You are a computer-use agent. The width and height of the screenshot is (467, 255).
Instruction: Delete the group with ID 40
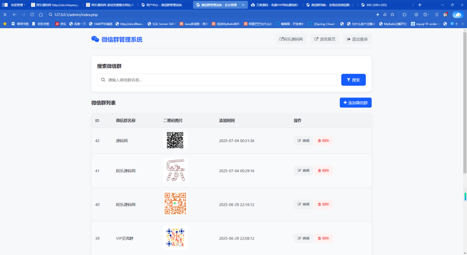[x=323, y=204]
